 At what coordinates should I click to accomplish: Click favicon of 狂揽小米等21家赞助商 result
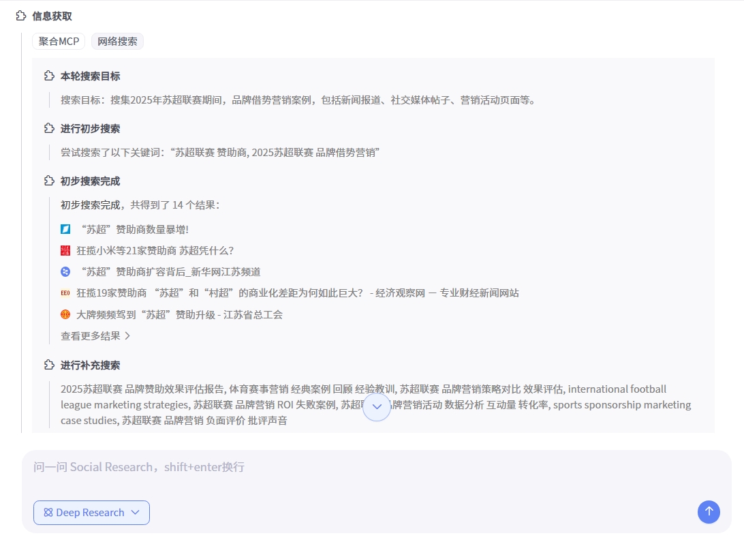[x=65, y=250]
